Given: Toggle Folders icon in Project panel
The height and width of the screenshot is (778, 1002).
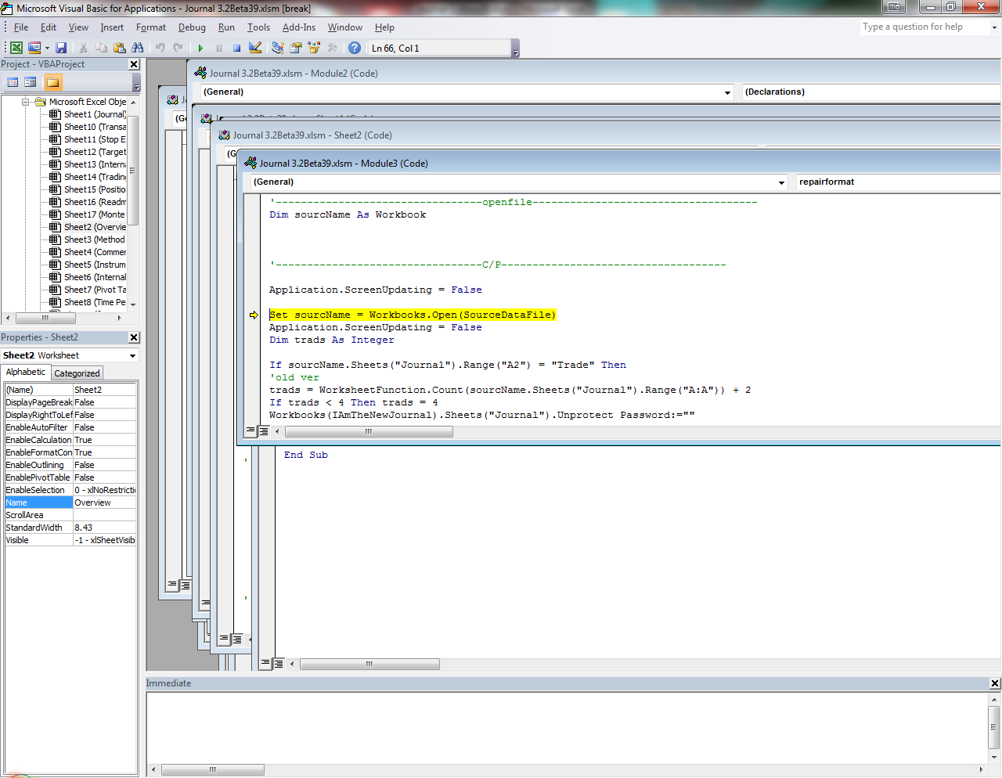Looking at the screenshot, I should click(52, 82).
